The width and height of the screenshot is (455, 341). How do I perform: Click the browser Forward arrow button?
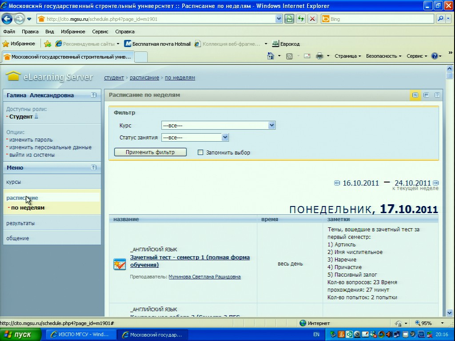(x=19, y=19)
